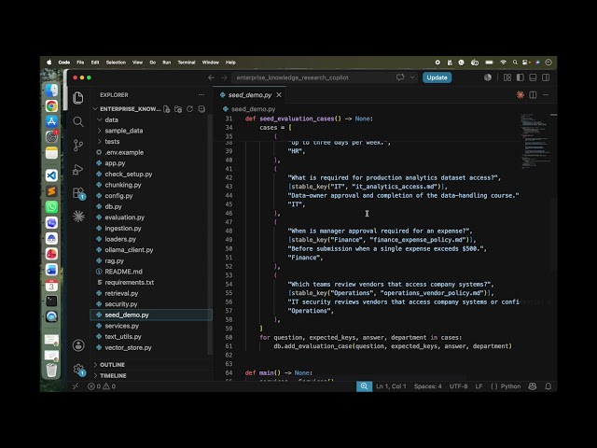This screenshot has width=597, height=448.
Task: Open editor more actions ellipsis
Action: coord(546,95)
